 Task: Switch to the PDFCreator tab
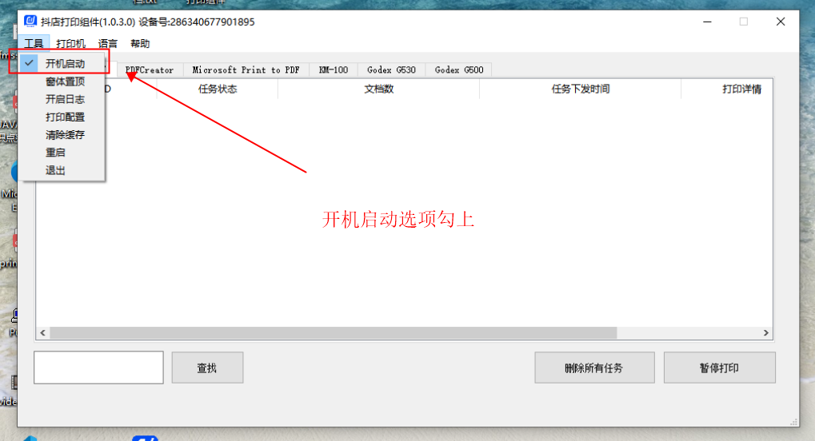[150, 70]
